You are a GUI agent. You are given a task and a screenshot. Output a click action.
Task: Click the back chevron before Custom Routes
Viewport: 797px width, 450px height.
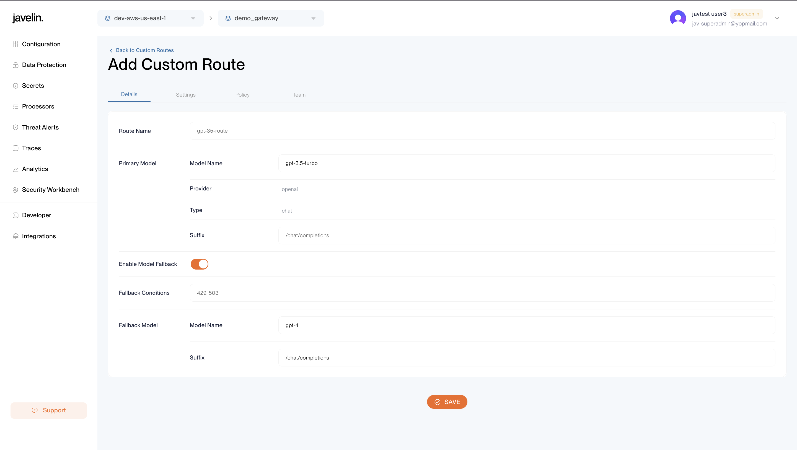(x=111, y=50)
